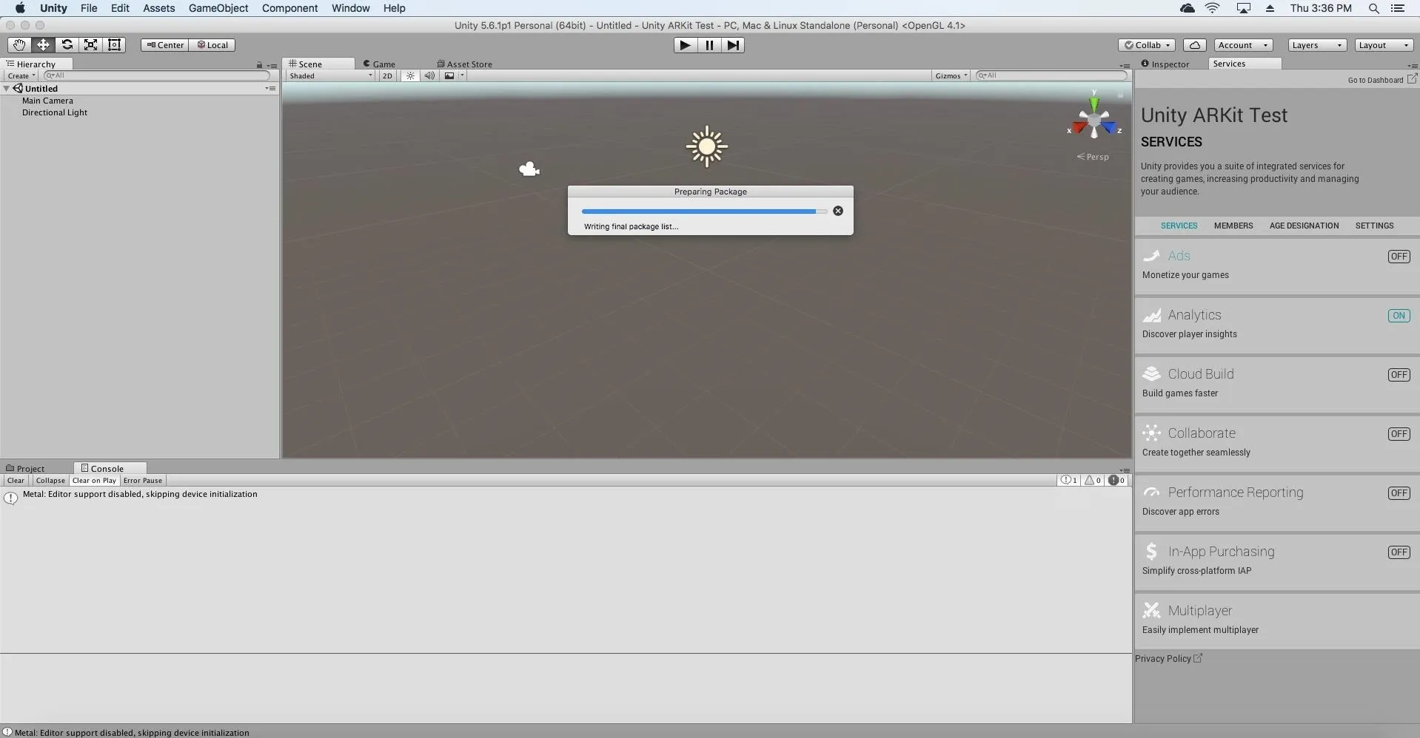Switch to the Asset Store tab
Viewport: 1420px width, 738px height.
[x=464, y=64]
